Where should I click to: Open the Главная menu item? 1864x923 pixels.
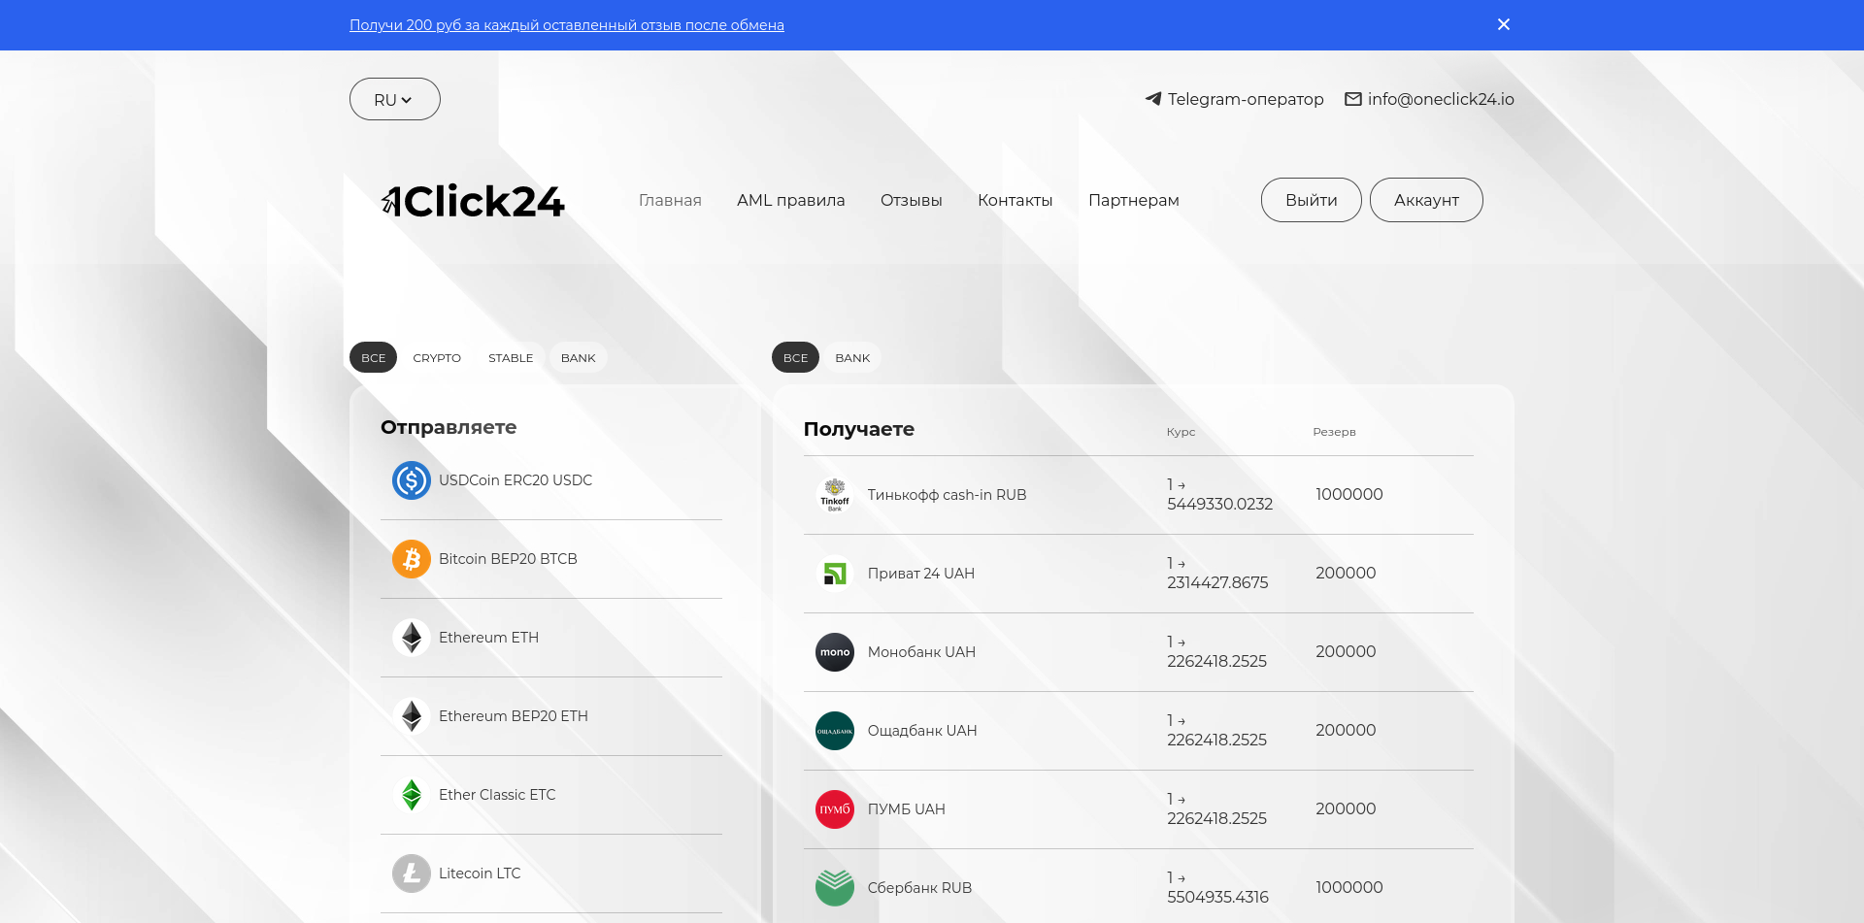pyautogui.click(x=670, y=200)
